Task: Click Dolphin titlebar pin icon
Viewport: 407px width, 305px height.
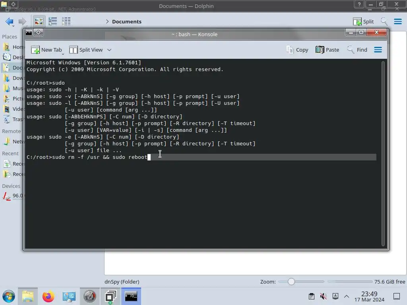Action: tap(14, 4)
